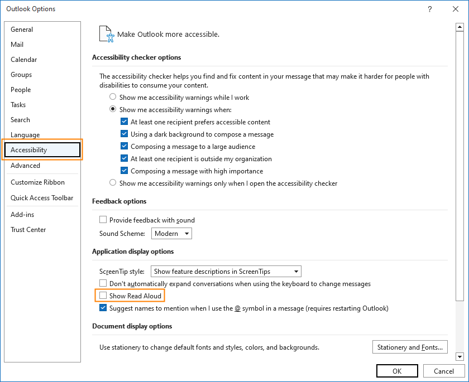Screen dimensions: 469x382
Task: Uncheck Composing a message with high importance
Action: click(x=125, y=171)
